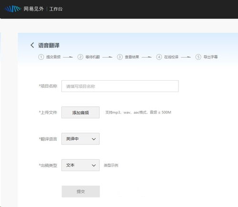Click the *上传文件 label
The height and width of the screenshot is (207, 238).
tap(48, 113)
